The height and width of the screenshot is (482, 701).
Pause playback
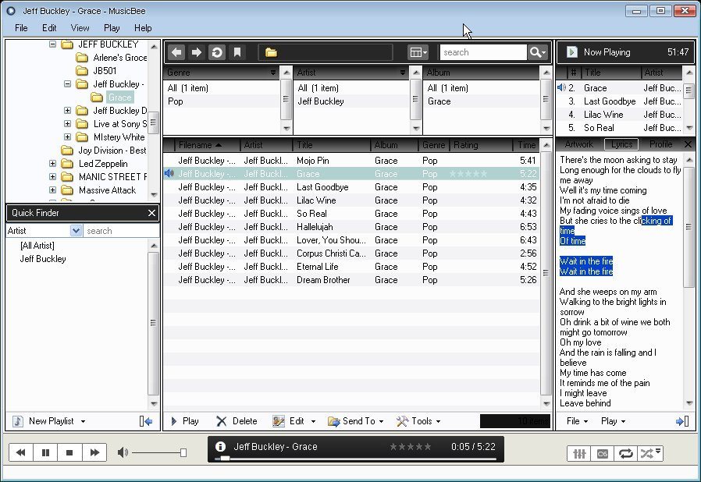[45, 452]
